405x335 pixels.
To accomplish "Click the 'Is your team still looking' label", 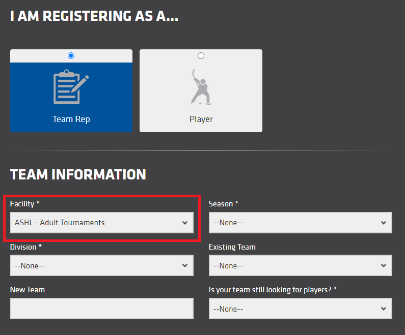I will [x=273, y=290].
